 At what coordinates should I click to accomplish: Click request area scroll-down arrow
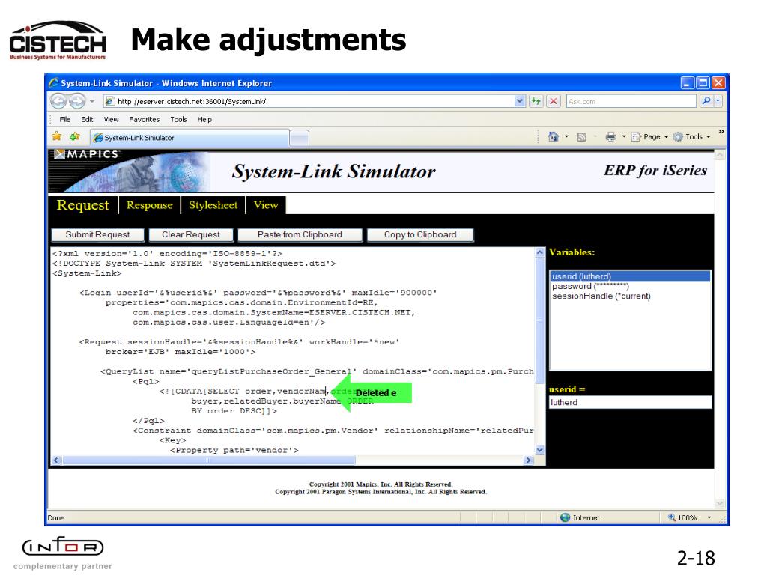(x=539, y=450)
